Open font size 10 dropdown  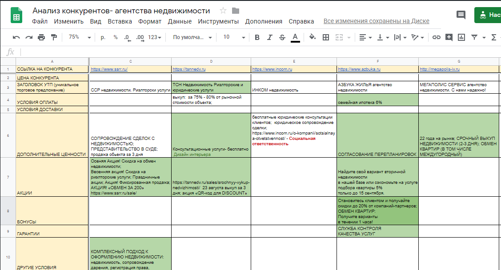pos(234,37)
